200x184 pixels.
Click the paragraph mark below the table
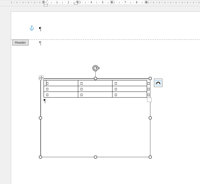[45, 101]
